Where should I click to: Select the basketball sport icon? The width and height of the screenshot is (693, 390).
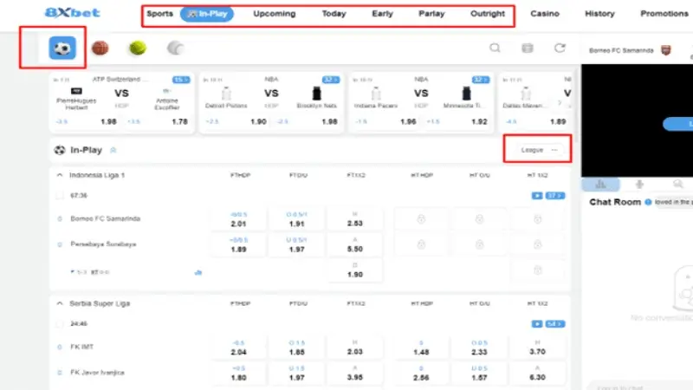tap(100, 49)
